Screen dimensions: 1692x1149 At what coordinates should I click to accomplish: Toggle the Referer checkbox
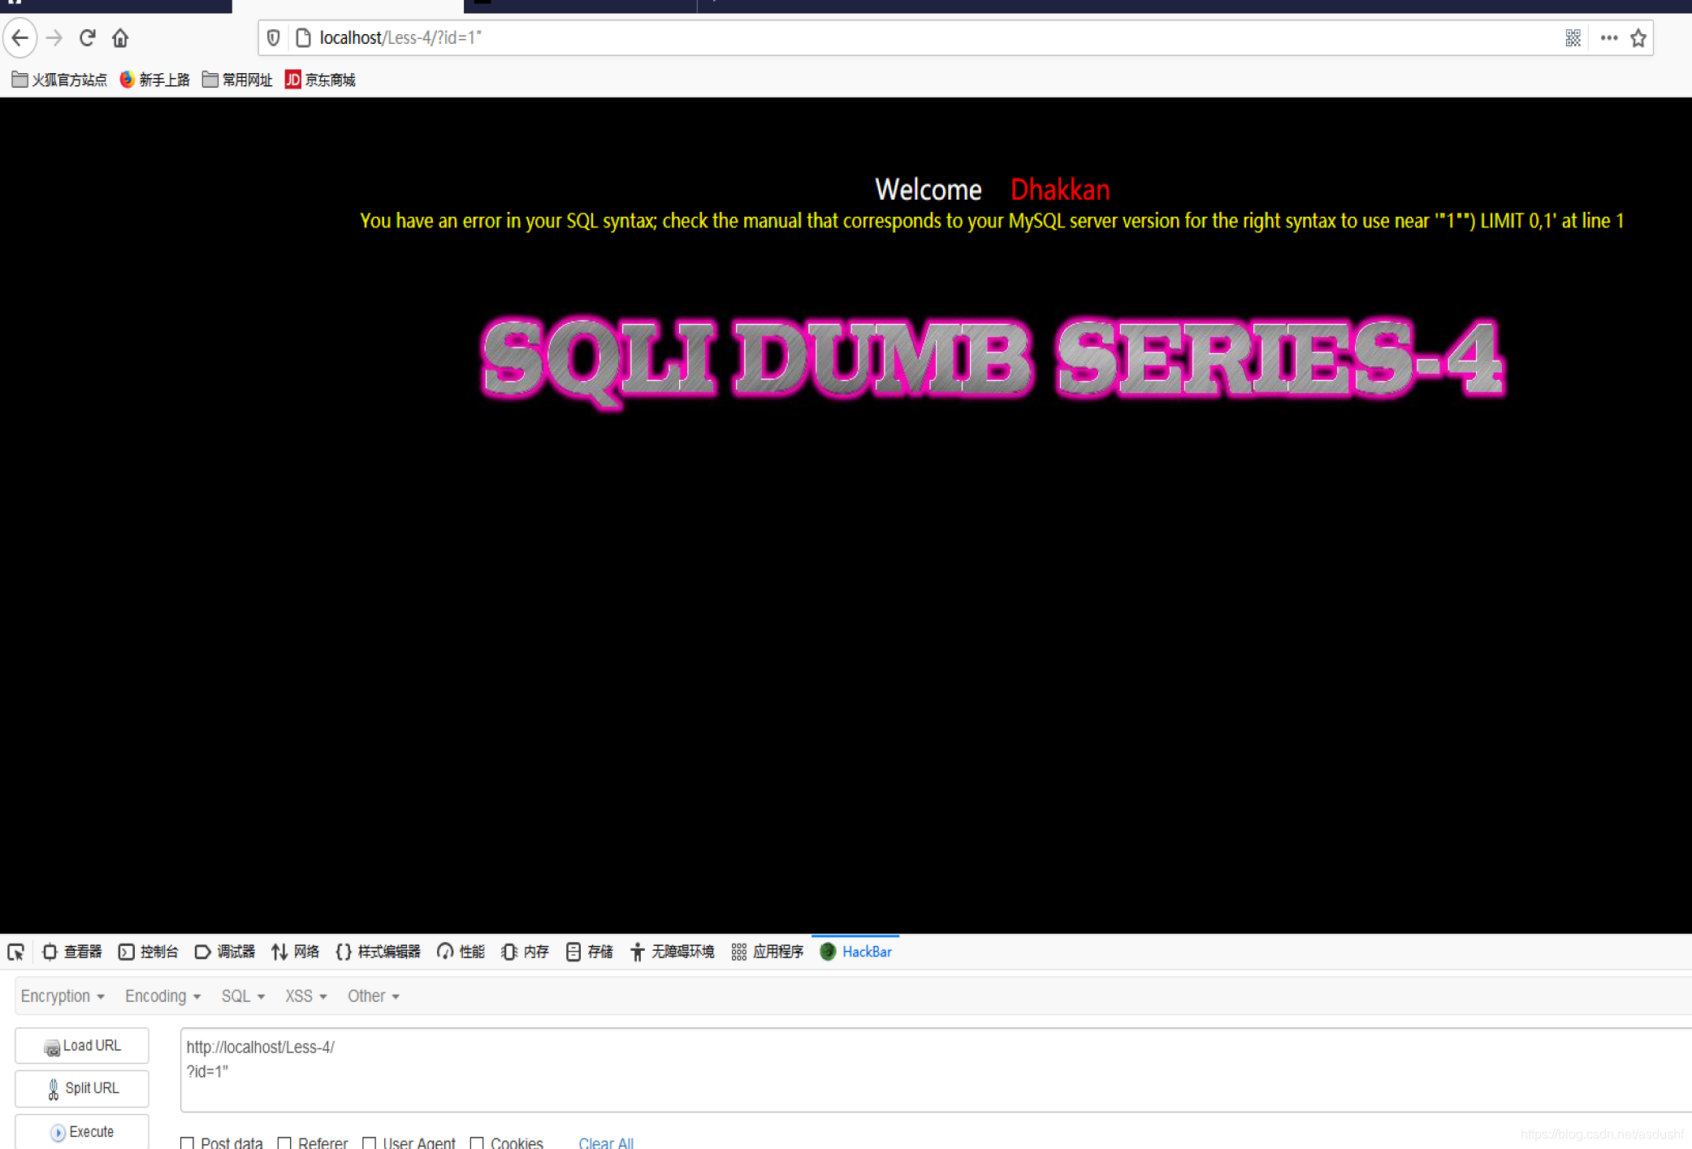(284, 1143)
